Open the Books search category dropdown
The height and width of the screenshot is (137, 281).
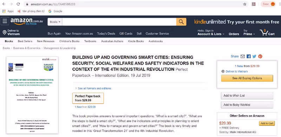(x=55, y=22)
